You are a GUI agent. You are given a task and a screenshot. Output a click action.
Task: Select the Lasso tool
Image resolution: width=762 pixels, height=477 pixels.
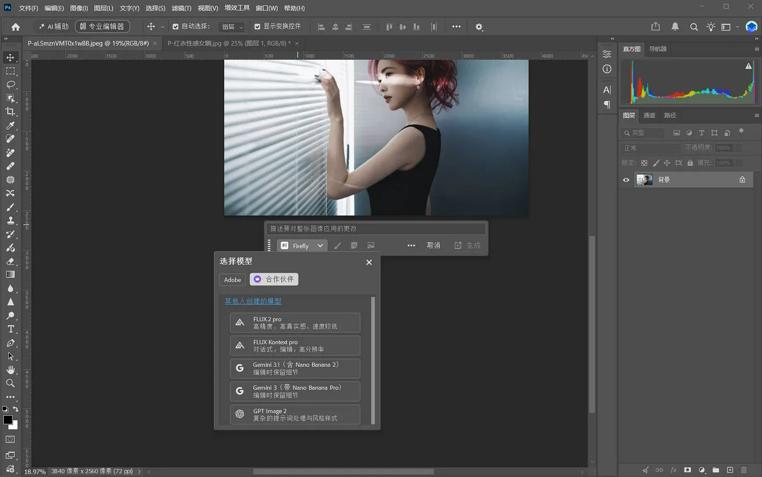[x=10, y=84]
